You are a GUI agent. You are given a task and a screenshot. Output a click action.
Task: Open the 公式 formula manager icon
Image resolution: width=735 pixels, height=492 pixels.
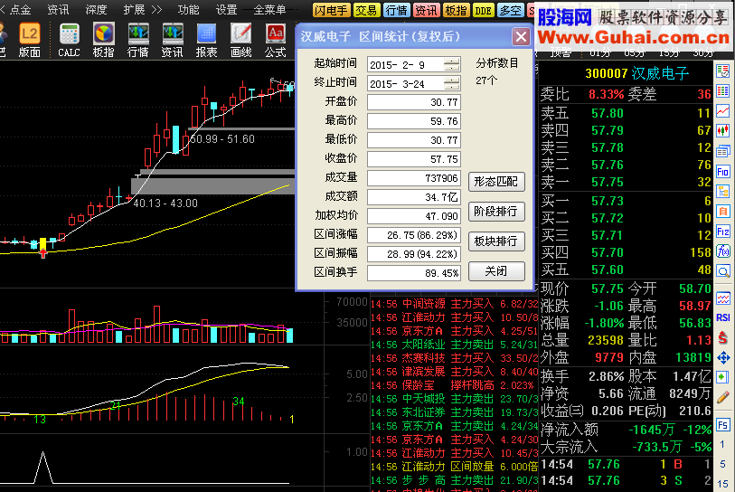pyautogui.click(x=275, y=41)
